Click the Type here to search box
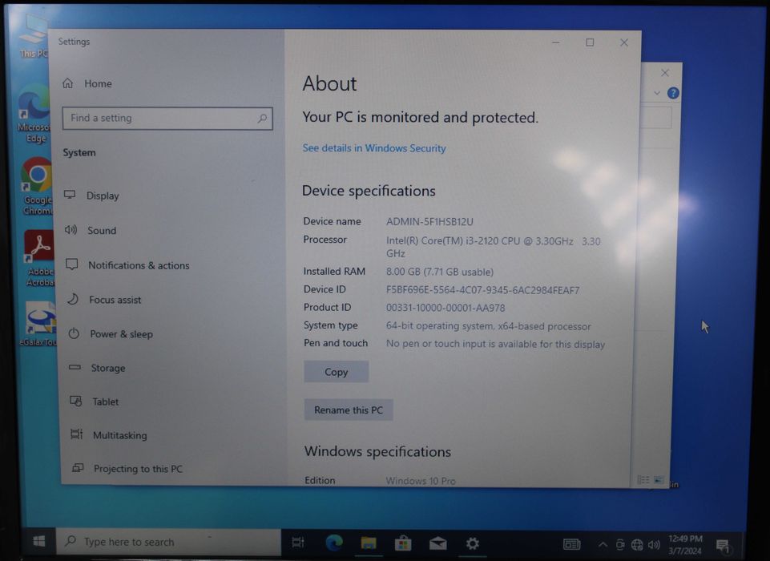This screenshot has height=561, width=770. click(x=168, y=542)
